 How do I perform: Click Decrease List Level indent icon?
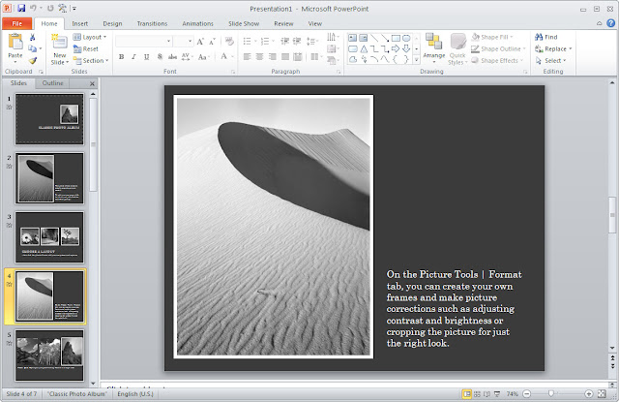pos(284,41)
